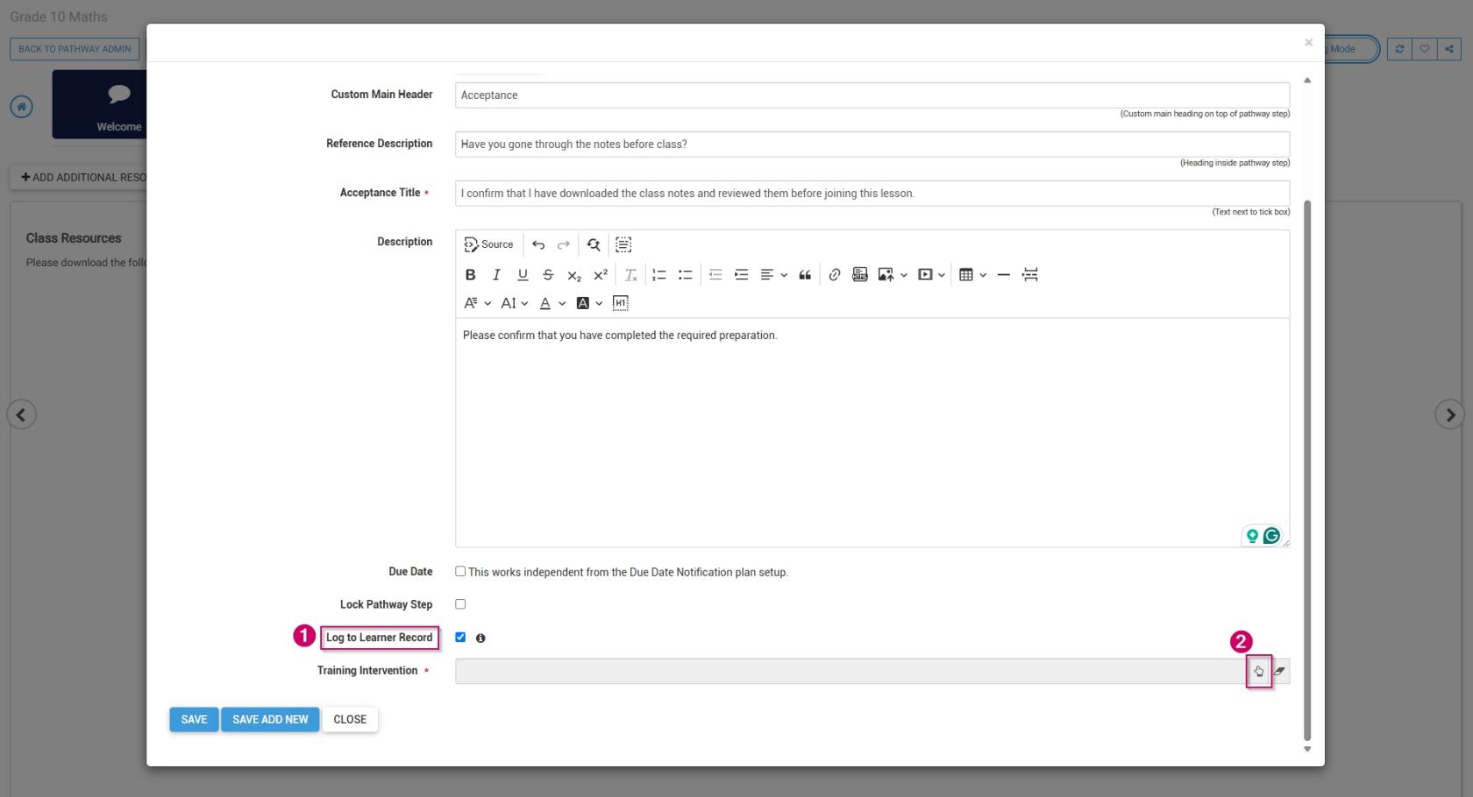Decrease indent in the editor
Viewport: 1473px width, 797px height.
tap(715, 275)
